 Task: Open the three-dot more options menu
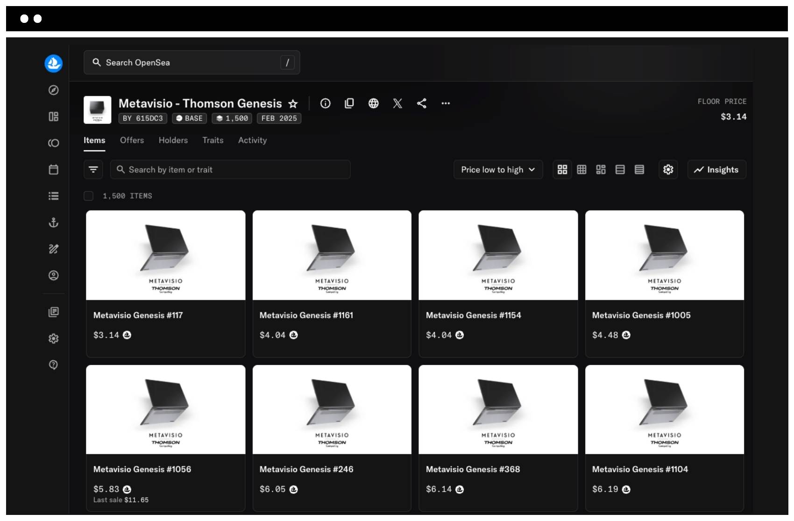446,104
